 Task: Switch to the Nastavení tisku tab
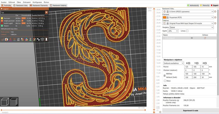[x=21, y=5]
